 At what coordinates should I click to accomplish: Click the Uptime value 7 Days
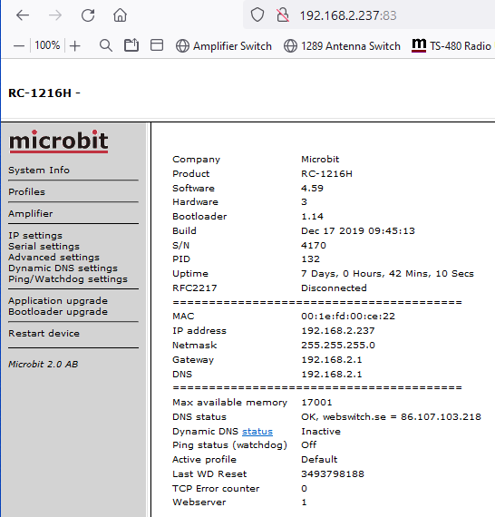point(387,274)
